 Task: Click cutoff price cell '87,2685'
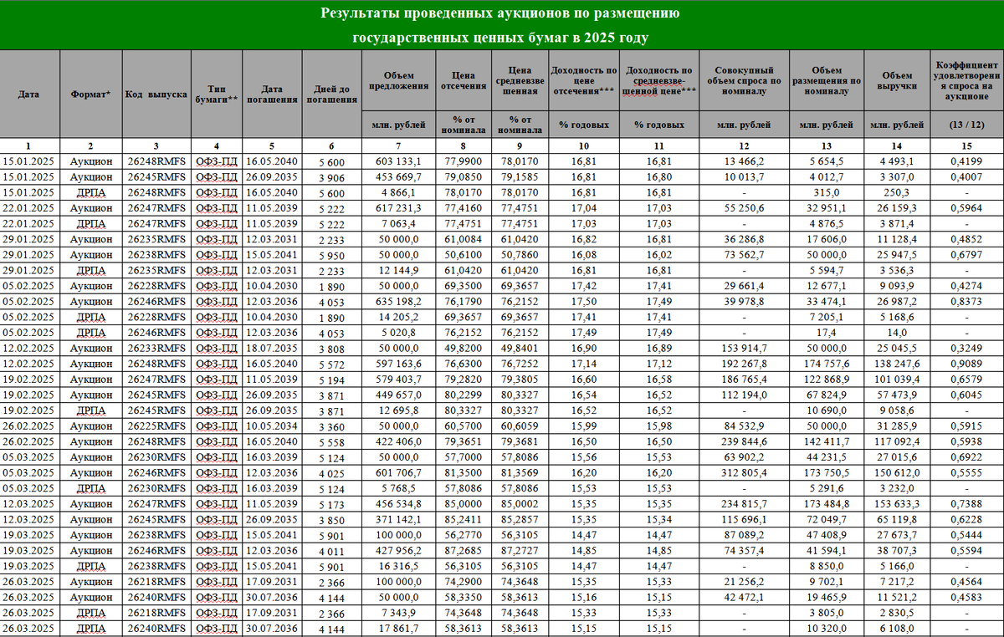tap(463, 550)
